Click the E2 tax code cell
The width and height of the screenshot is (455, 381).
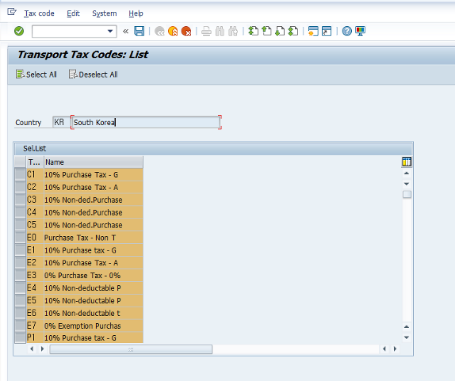(35, 263)
